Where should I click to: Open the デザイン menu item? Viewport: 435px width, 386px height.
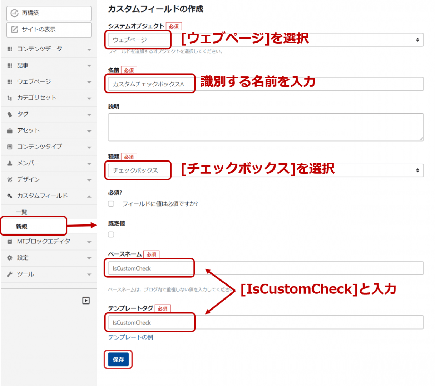pos(49,180)
